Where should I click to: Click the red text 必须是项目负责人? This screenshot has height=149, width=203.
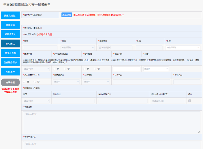pyautogui.click(x=45, y=35)
